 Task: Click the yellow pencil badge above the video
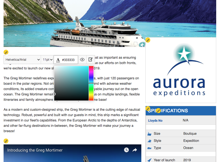[6, 141]
